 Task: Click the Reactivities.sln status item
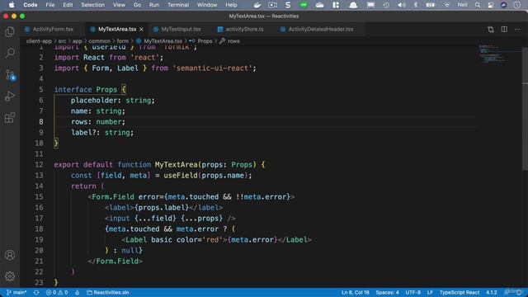pos(108,292)
